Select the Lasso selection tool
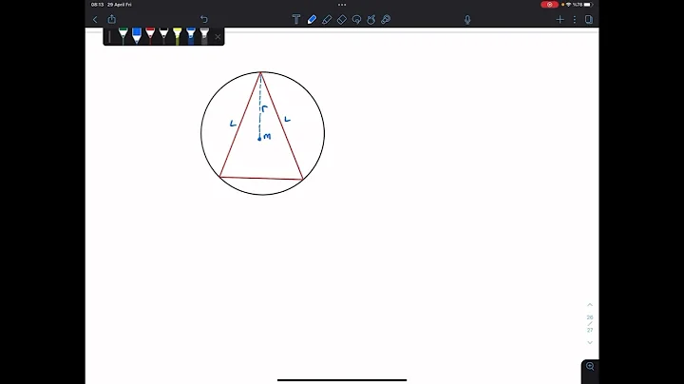Viewport: 684px width, 384px height. (x=356, y=19)
